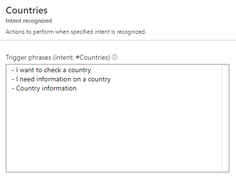Click the leading dash of first phrase
Image resolution: width=236 pixels, height=181 pixels.
[x=13, y=70]
